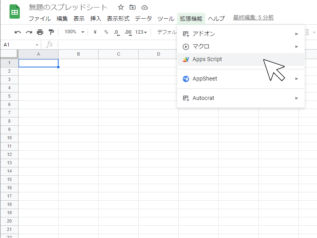Screen dimensions: 317x238
Task: Open the 挿入 menu
Action: pos(95,19)
